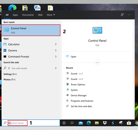Viewport: 138px width, 130px height.
Task: Click the Open action for Control Panel
Action: click(x=73, y=57)
